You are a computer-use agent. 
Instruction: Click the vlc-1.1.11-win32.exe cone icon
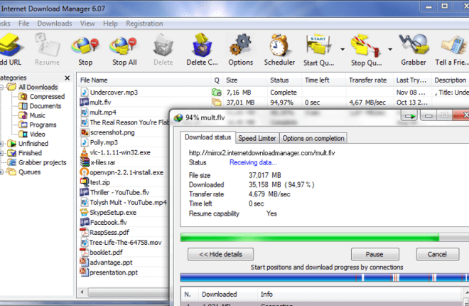pos(85,152)
